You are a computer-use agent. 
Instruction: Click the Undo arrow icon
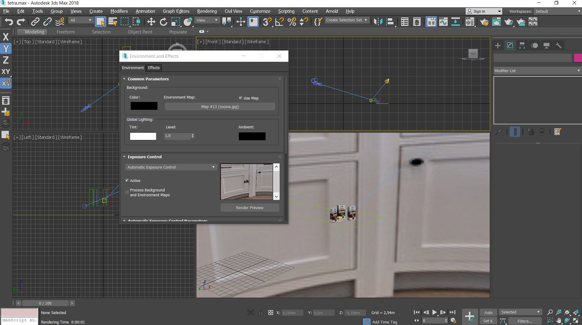click(9, 22)
